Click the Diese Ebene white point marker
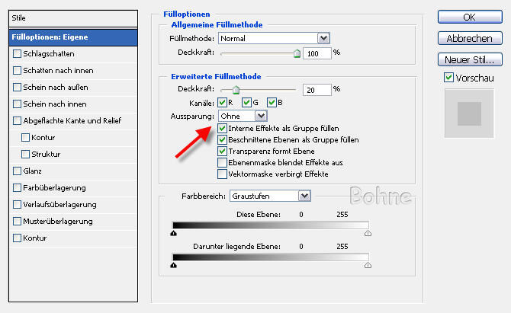The width and height of the screenshot is (511, 313). (x=368, y=234)
